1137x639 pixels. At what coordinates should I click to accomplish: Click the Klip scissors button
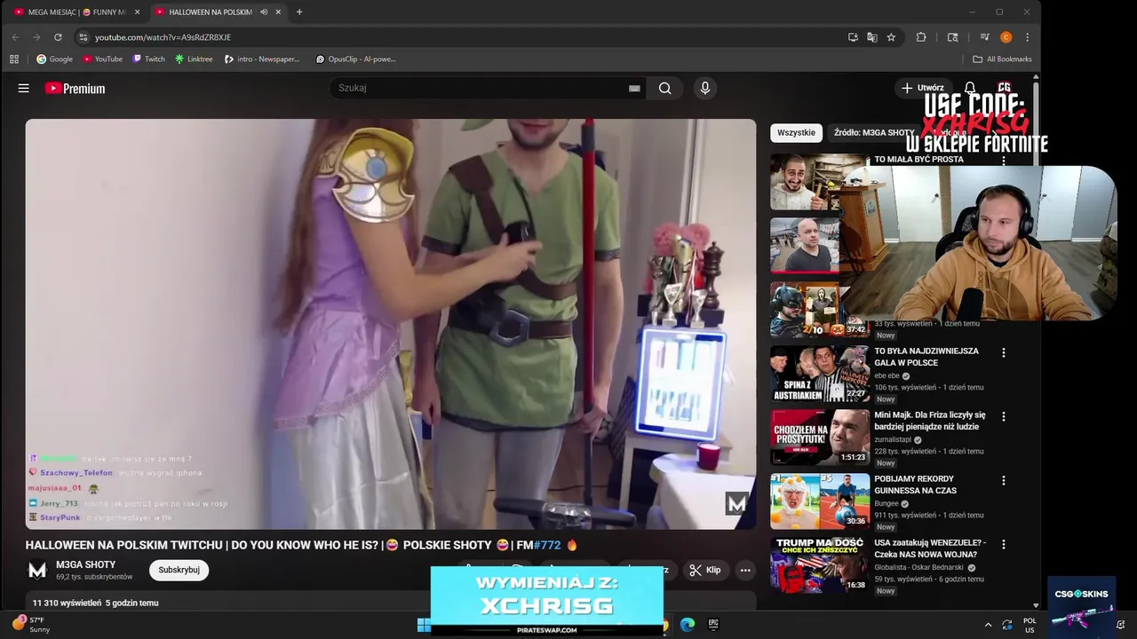[x=705, y=570]
